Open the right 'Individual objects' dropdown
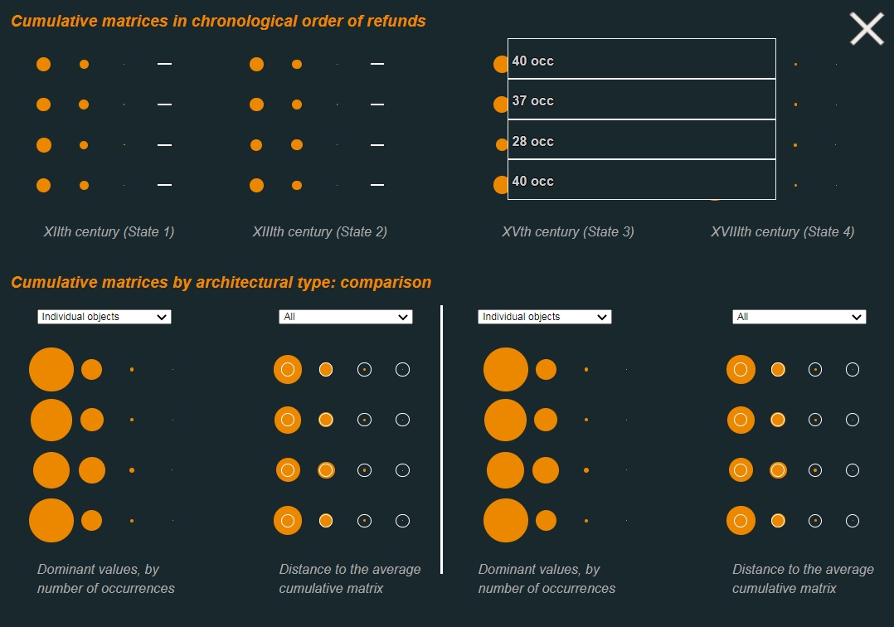Viewport: 894px width, 627px height. coord(545,317)
